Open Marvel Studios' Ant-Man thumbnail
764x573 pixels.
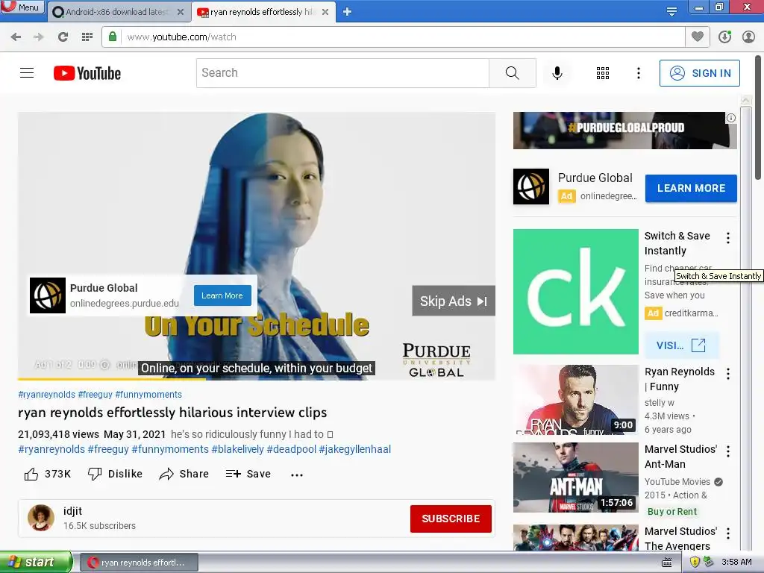575,477
